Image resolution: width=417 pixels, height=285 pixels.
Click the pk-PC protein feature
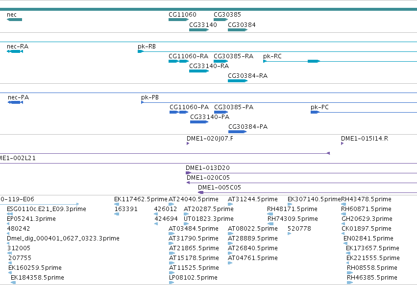point(315,112)
